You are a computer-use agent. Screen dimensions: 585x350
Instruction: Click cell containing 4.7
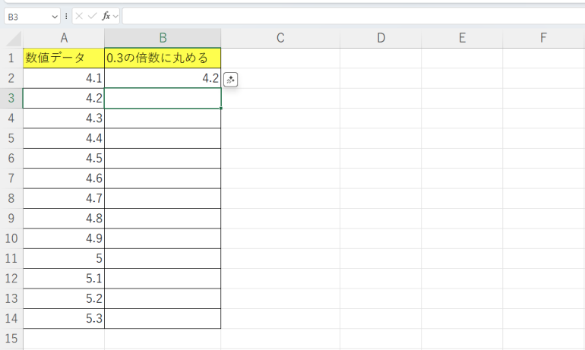point(64,198)
